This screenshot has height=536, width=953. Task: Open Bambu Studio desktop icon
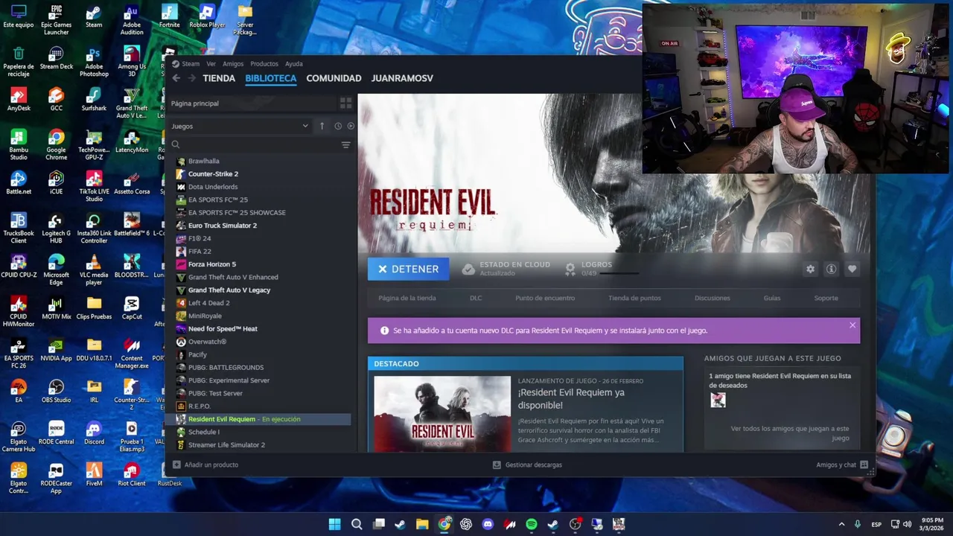19,145
